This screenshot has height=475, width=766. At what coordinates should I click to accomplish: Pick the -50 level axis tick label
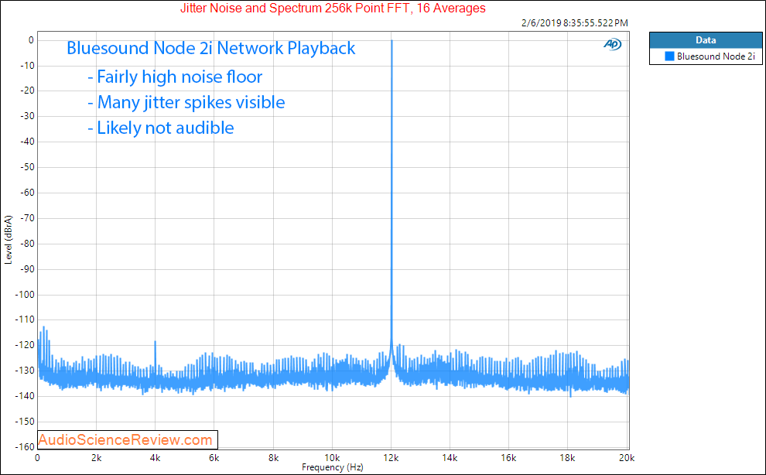pyautogui.click(x=27, y=167)
